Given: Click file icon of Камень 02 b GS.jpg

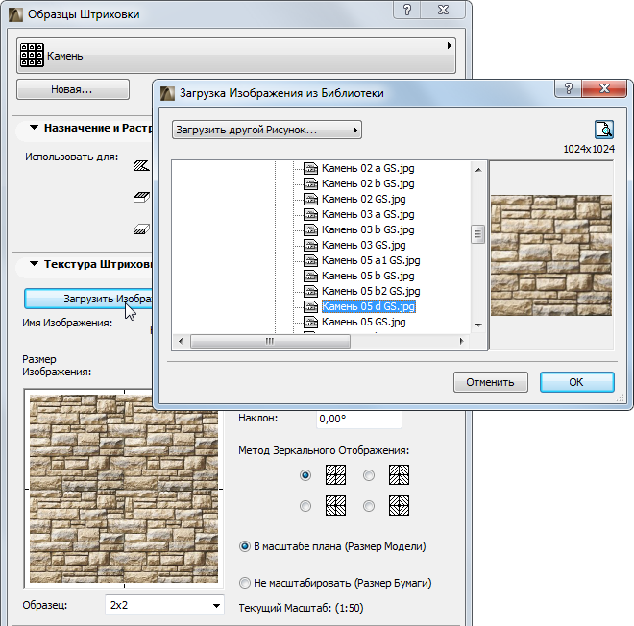Looking at the screenshot, I should 310,183.
